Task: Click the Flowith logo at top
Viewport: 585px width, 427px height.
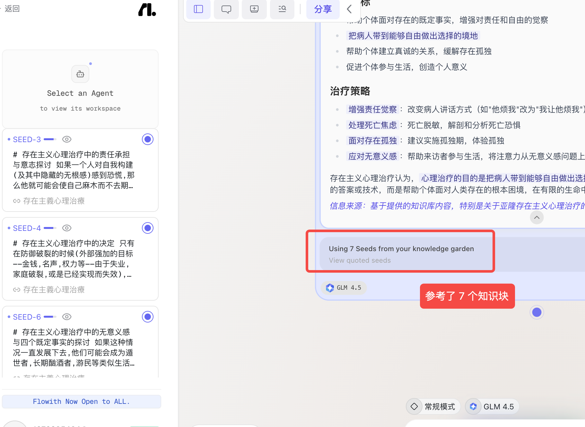Action: tap(147, 10)
